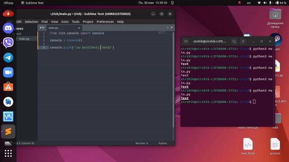Viewport: 289px width, 162px height.
Task: Open the Project menu
Action: (x=88, y=22)
